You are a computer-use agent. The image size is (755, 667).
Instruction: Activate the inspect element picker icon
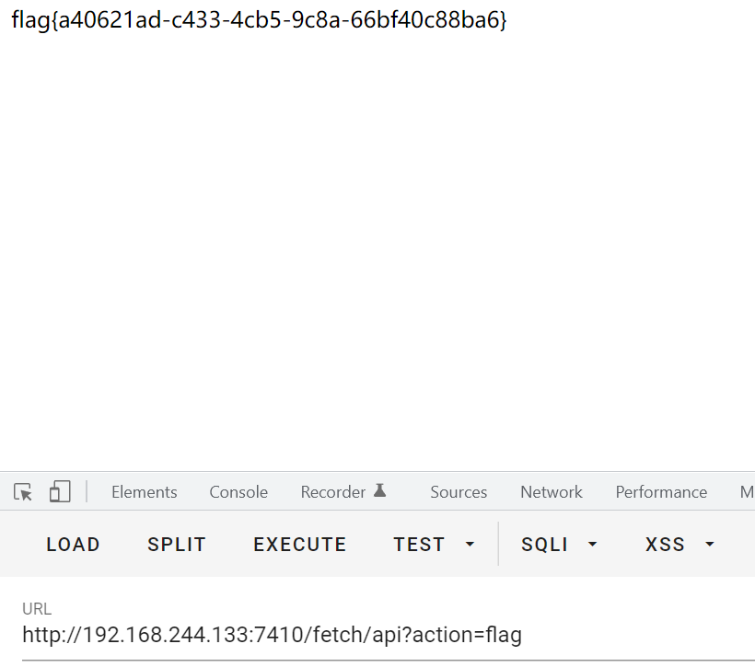point(23,492)
